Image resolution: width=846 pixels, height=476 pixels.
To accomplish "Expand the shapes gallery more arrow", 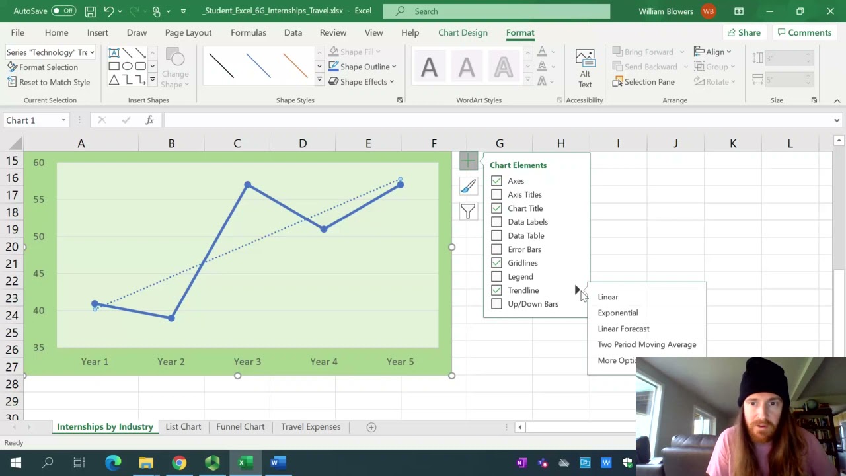I will point(152,79).
